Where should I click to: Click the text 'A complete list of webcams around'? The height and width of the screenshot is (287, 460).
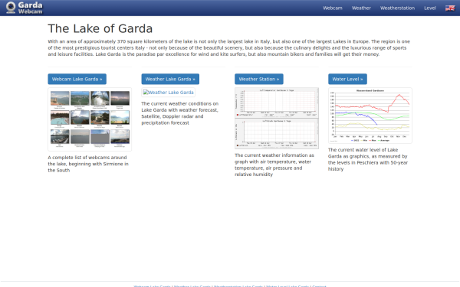pos(87,158)
